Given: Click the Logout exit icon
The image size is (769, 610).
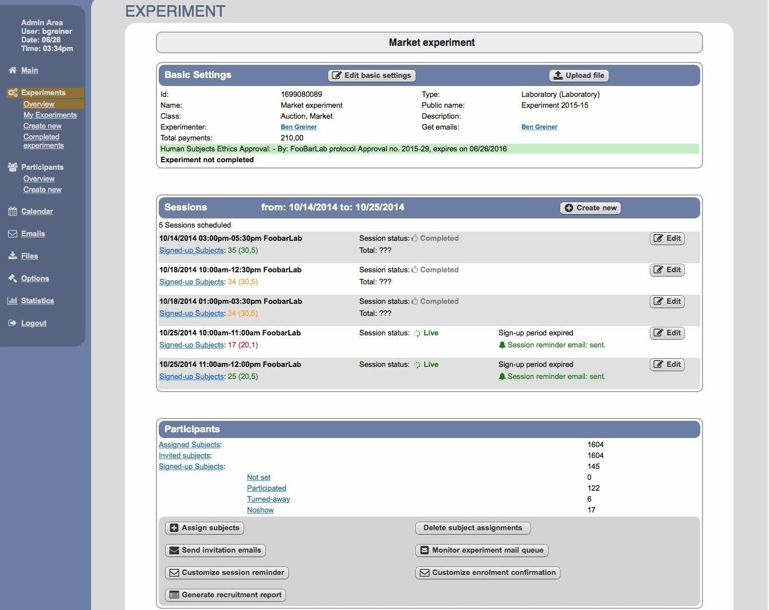Looking at the screenshot, I should click(x=13, y=323).
